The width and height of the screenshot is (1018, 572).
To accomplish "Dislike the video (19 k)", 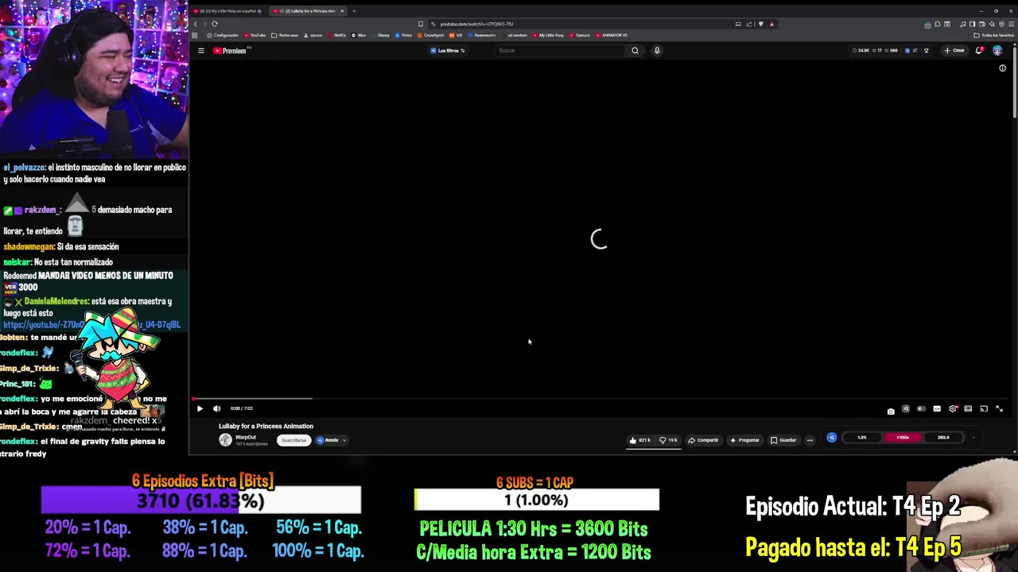I will (668, 440).
